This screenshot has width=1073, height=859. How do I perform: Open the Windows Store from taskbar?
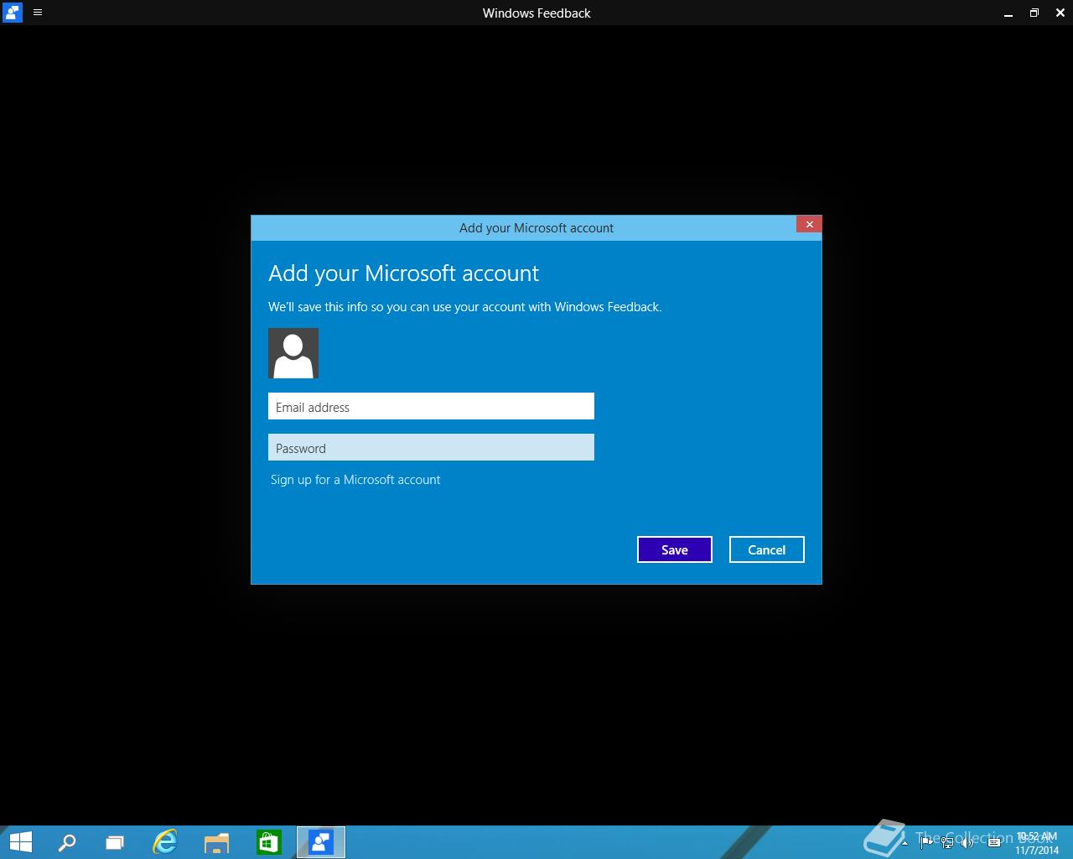[268, 841]
